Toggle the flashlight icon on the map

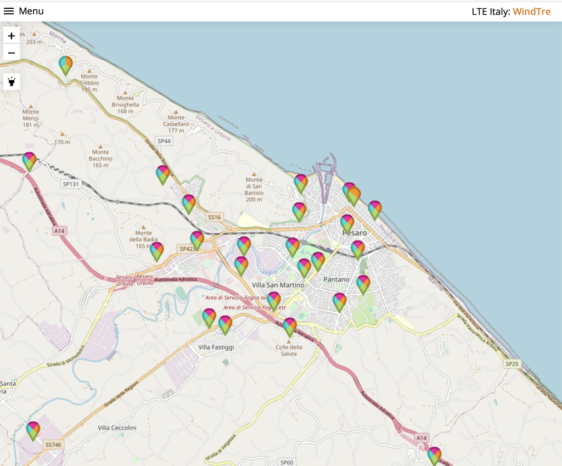[12, 82]
